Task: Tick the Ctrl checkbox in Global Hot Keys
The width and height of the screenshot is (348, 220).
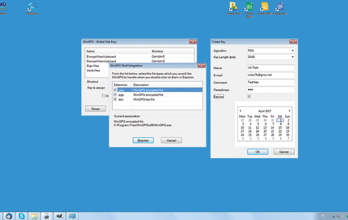Action: click(x=103, y=96)
